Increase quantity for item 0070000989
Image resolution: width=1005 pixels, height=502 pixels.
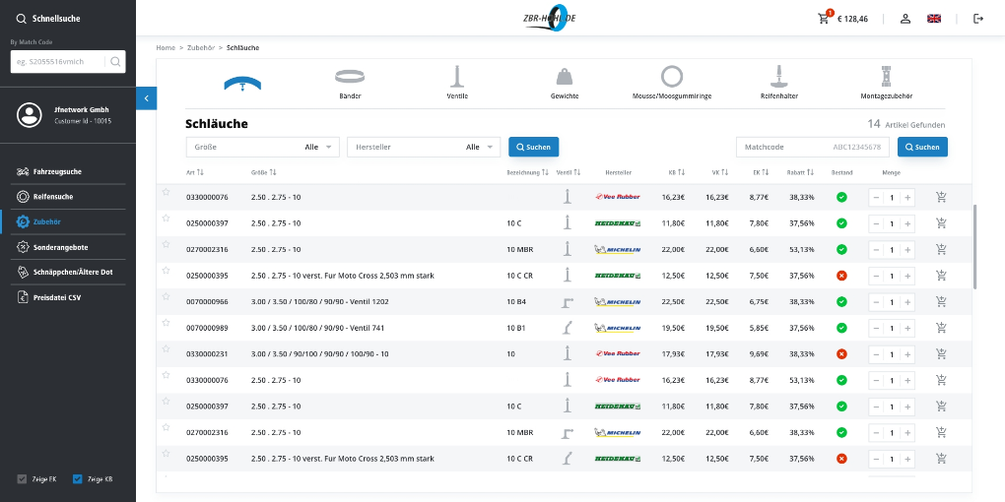(x=907, y=328)
